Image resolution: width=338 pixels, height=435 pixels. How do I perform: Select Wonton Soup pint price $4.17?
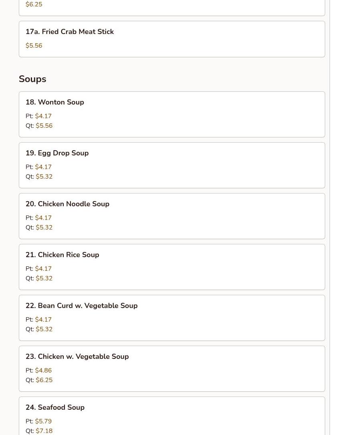(43, 116)
